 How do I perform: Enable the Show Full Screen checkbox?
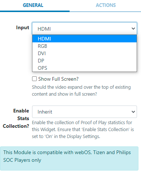pyautogui.click(x=34, y=79)
